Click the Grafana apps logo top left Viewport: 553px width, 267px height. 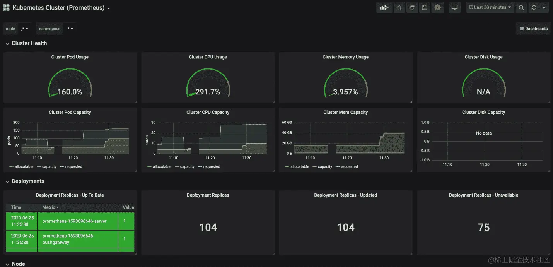(x=6, y=7)
